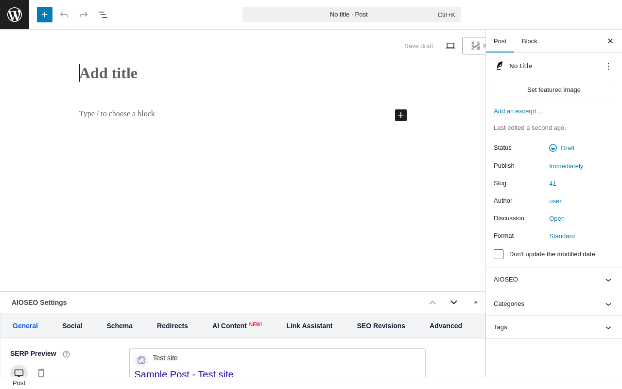Edit the Slug value 41
The height and width of the screenshot is (389, 622).
[x=553, y=184]
